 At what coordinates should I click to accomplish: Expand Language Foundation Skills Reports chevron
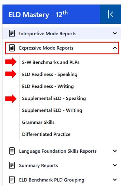click(x=115, y=151)
